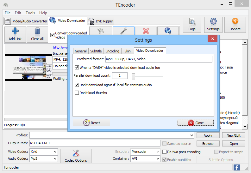251x173 pixels.
Task: Click the New/Edit profile button
Action: coord(234,135)
